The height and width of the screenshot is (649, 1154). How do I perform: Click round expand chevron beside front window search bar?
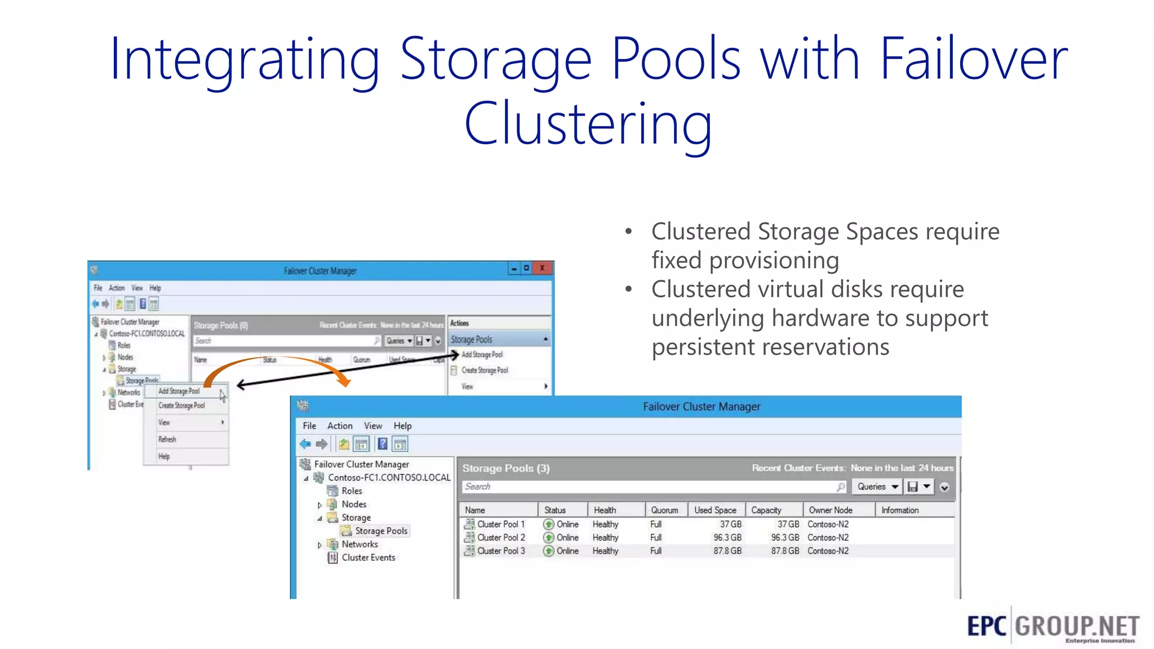coord(945,487)
